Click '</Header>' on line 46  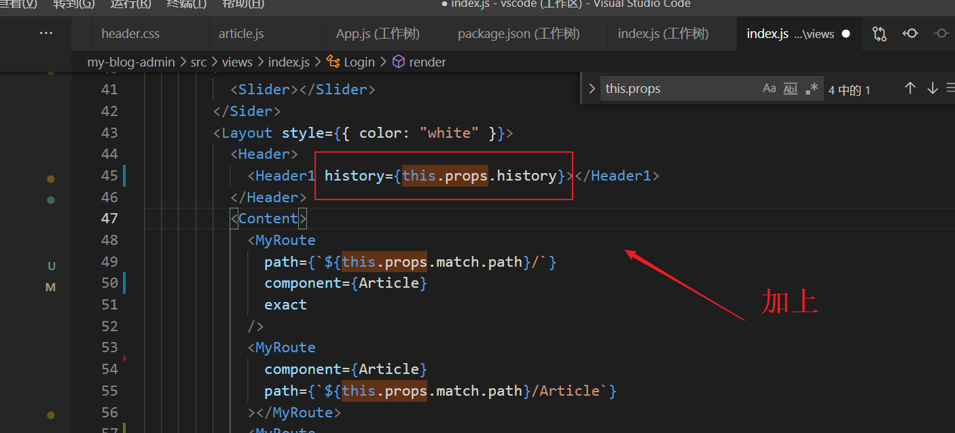tap(268, 197)
